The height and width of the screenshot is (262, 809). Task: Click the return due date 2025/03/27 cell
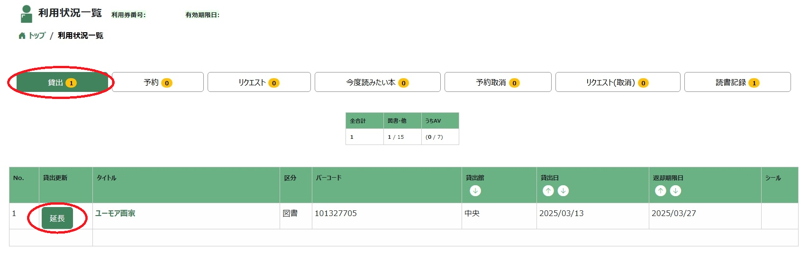673,213
